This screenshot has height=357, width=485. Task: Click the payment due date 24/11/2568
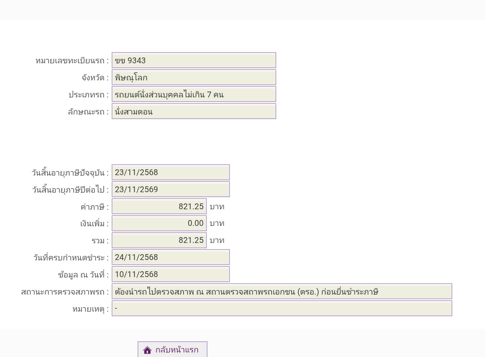point(171,257)
